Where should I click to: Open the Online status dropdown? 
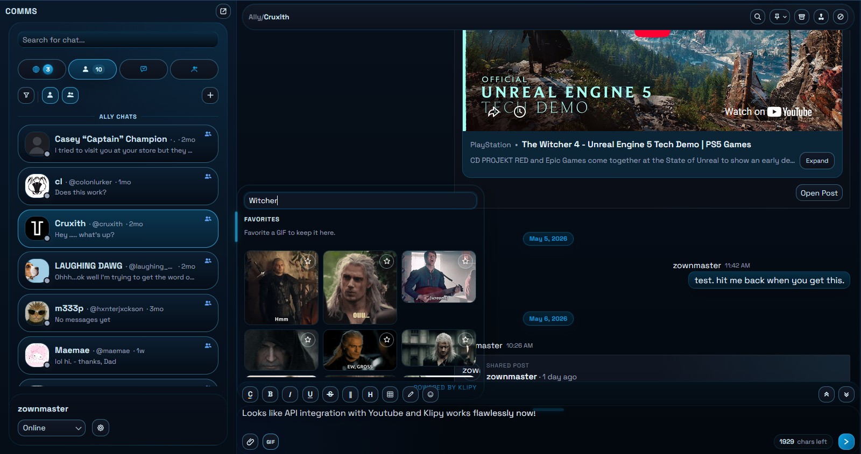tap(52, 428)
